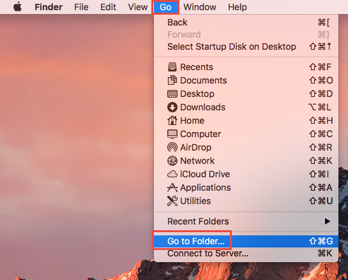Select the Downloads menu entry
Screen dimensions: 348x280
[x=246, y=107]
